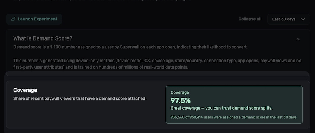Open the Last 30 days date dropdown
This screenshot has height=133, width=315.
coord(289,19)
